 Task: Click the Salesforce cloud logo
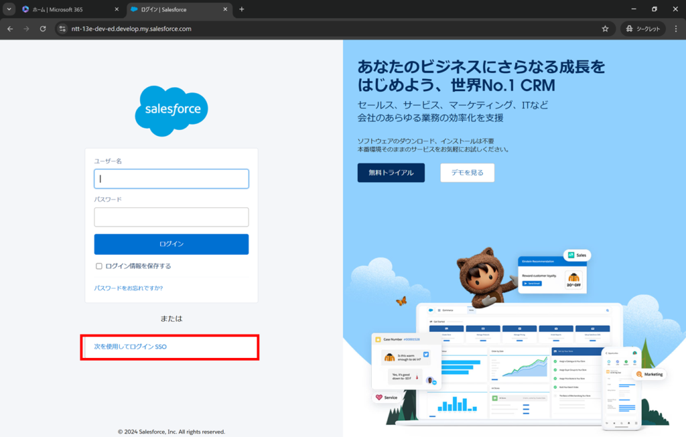(171, 111)
